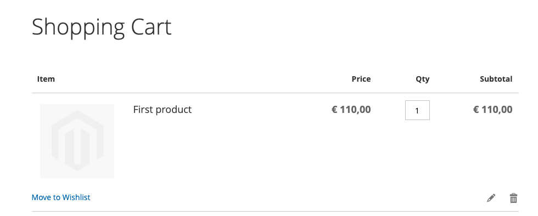Focus the quantity field for First product
Screen dimensions: 538x216
(x=417, y=110)
